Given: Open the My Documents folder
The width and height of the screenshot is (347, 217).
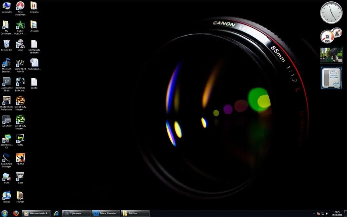Looking at the screenshot, I should click(6, 28).
